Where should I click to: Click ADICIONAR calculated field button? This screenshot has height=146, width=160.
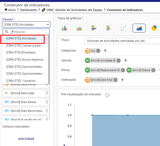[x=26, y=139]
